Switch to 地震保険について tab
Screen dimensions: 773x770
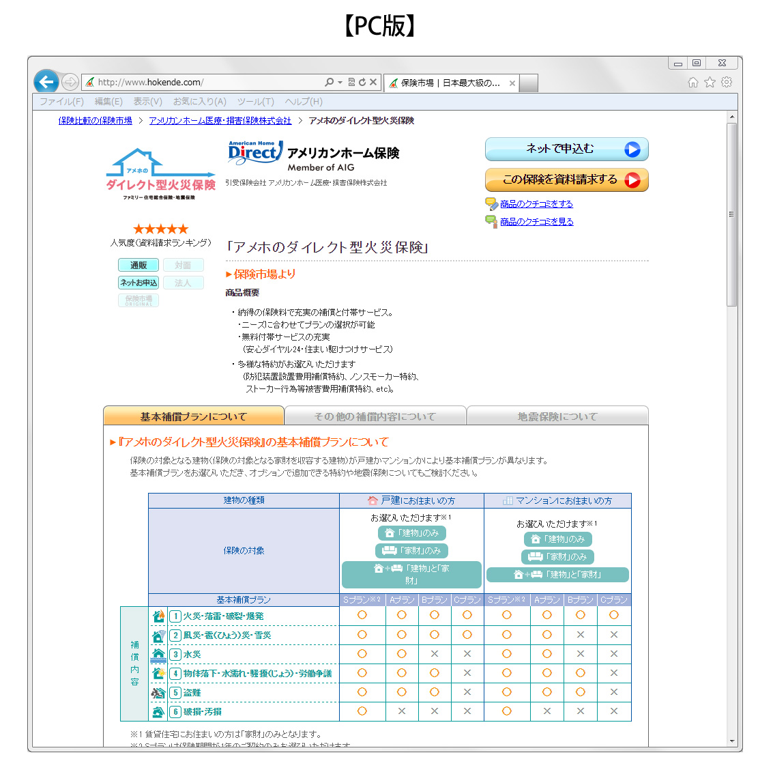pyautogui.click(x=557, y=416)
